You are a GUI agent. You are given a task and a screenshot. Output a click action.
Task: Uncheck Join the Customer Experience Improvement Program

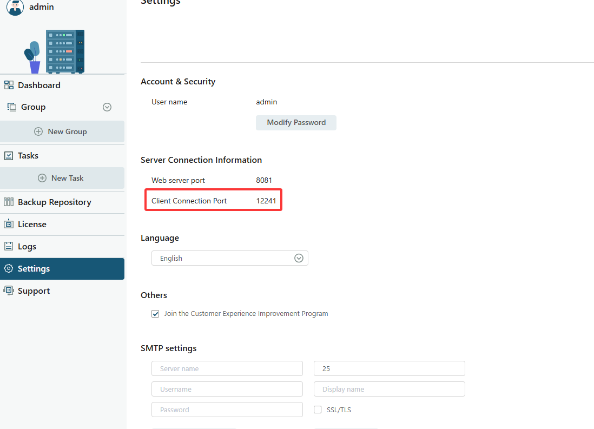click(156, 314)
